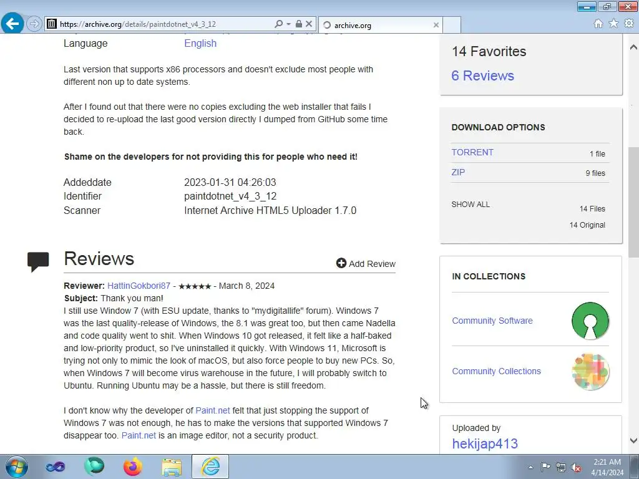
Task: Click the '14 Original' files text
Action: 587,225
